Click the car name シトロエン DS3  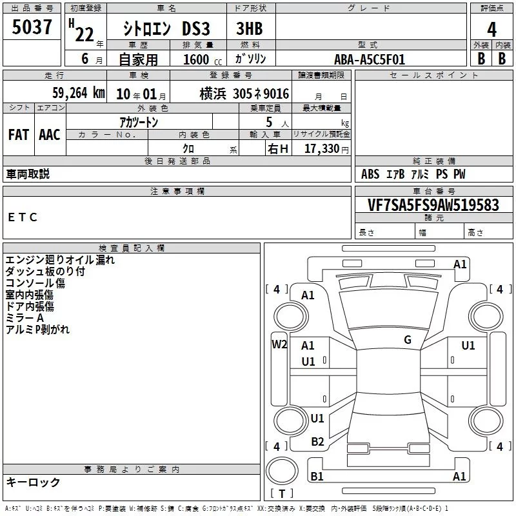(166, 28)
